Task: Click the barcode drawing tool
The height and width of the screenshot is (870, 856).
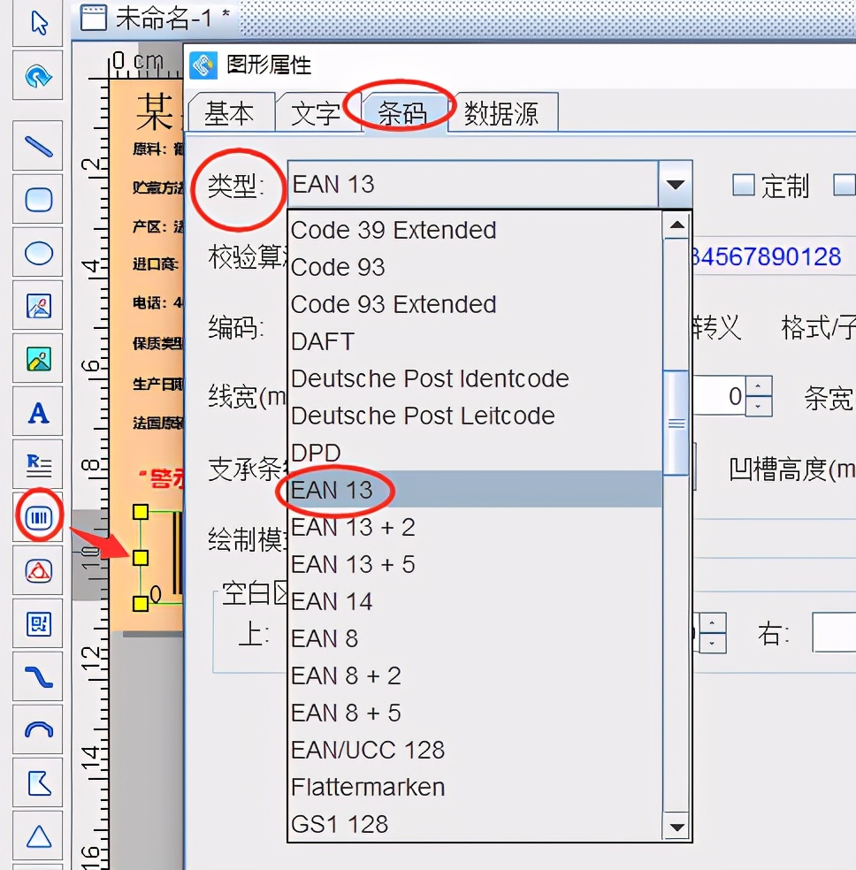Action: tap(38, 518)
